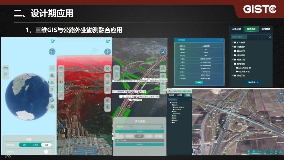Select the 2.5D display mode
Image resolution: width=284 pixels, height=160 pixels.
[35, 145]
